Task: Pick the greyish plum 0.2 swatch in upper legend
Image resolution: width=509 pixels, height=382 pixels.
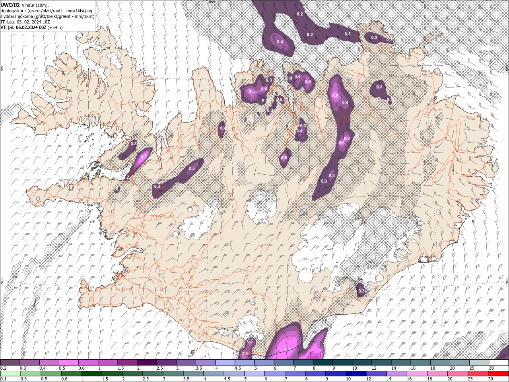Action: click(x=10, y=363)
